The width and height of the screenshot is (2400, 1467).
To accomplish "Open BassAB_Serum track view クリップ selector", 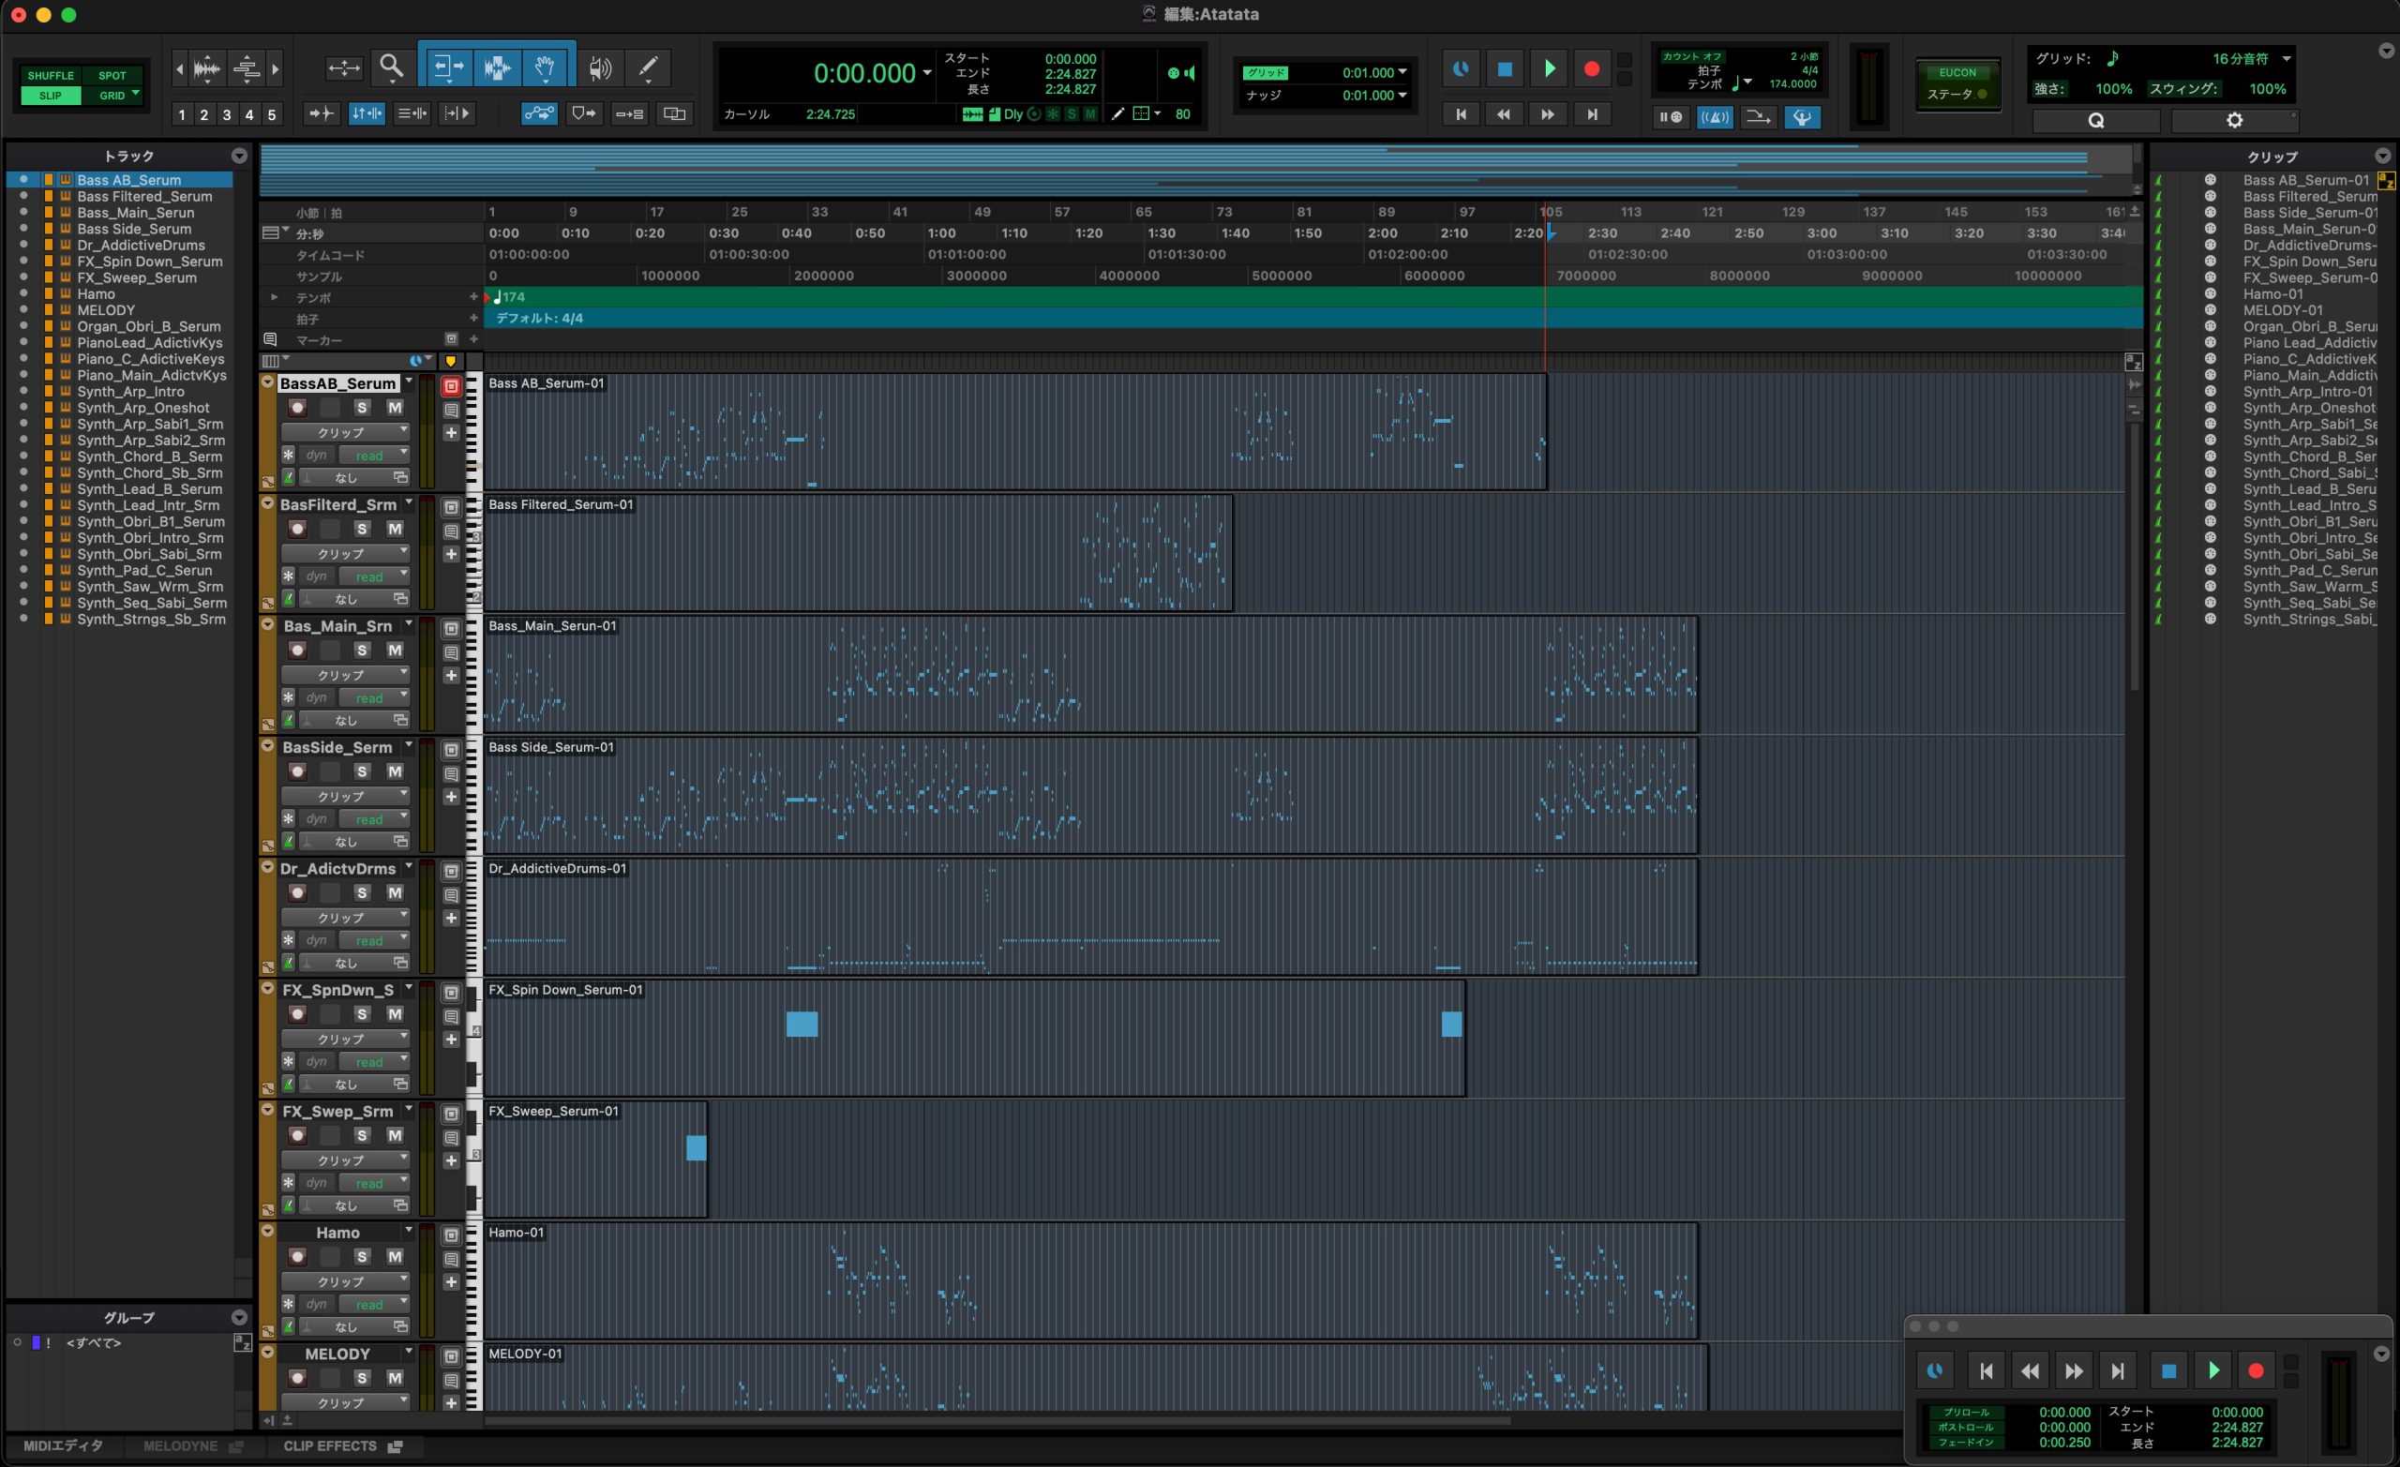I will click(345, 431).
